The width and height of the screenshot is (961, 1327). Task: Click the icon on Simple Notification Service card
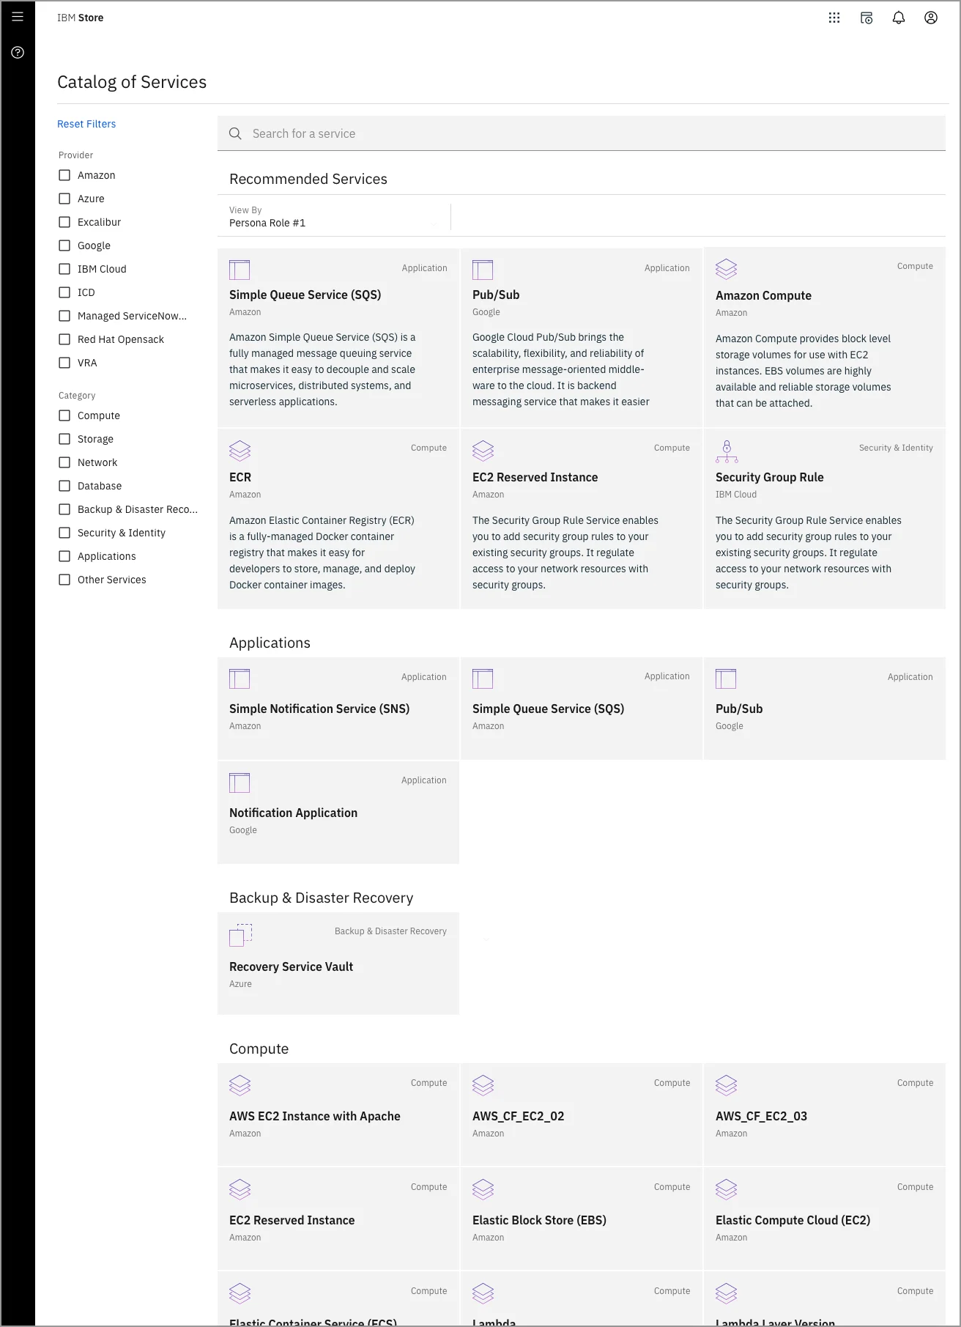[x=240, y=679]
